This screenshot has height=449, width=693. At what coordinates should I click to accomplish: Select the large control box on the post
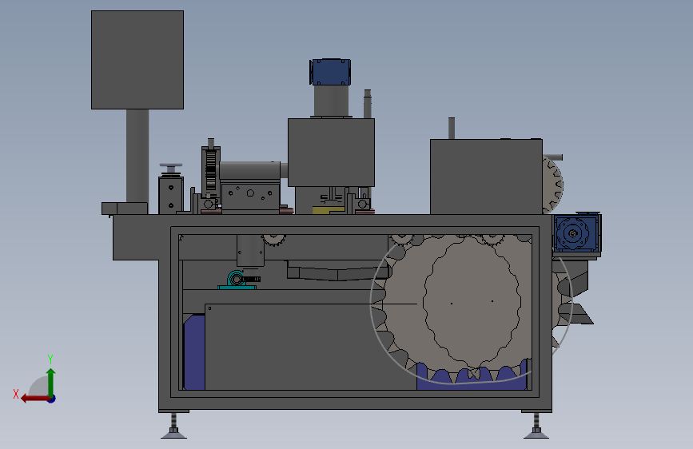coord(137,60)
